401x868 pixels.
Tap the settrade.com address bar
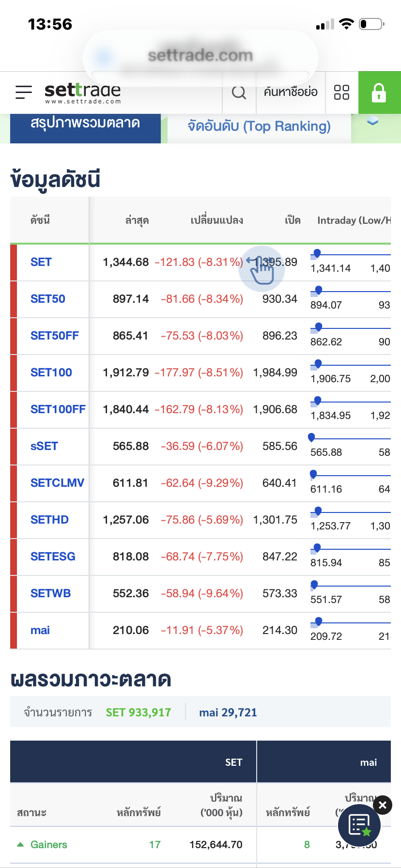(200, 56)
